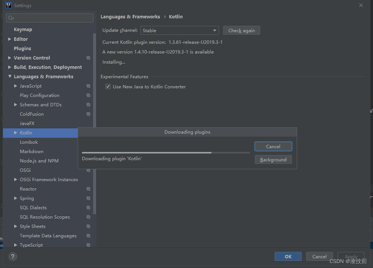Select Node.js and NPM settings
Viewport: 373px width, 268px height.
pos(39,161)
